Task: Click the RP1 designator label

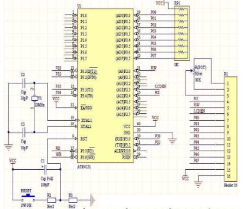Action: (177, 3)
